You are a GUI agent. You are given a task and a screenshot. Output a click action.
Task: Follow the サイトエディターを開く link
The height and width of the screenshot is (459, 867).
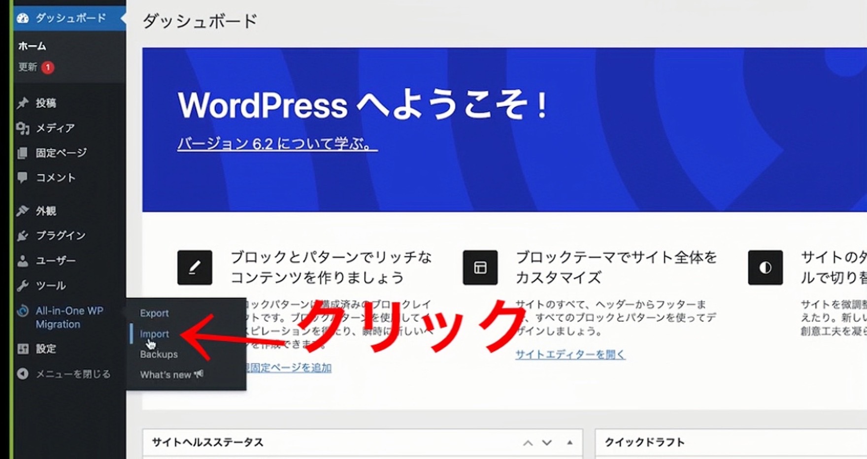(x=570, y=354)
